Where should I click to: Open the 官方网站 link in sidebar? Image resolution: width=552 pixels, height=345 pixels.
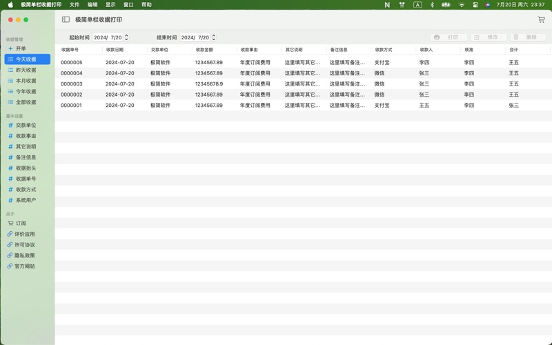(25, 266)
